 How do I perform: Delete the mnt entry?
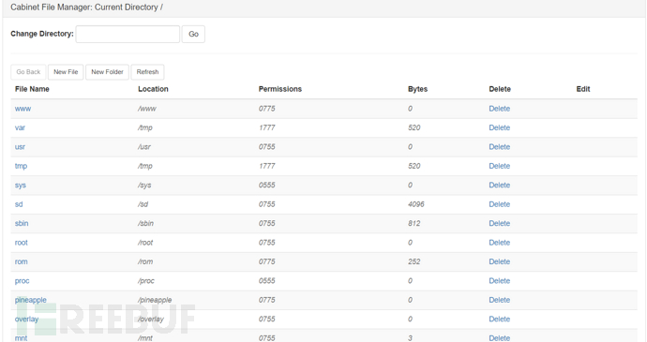[499, 338]
